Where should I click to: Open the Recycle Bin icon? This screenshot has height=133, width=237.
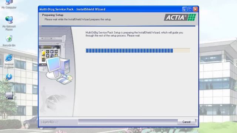pyautogui.click(x=9, y=41)
